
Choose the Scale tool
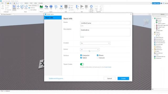(x=22, y=7)
